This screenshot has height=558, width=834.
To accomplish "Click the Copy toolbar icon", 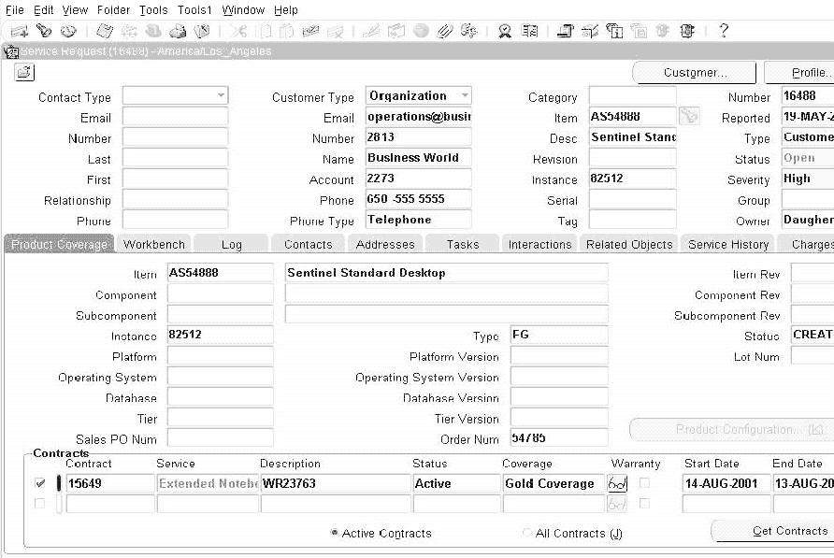I will pos(264,32).
